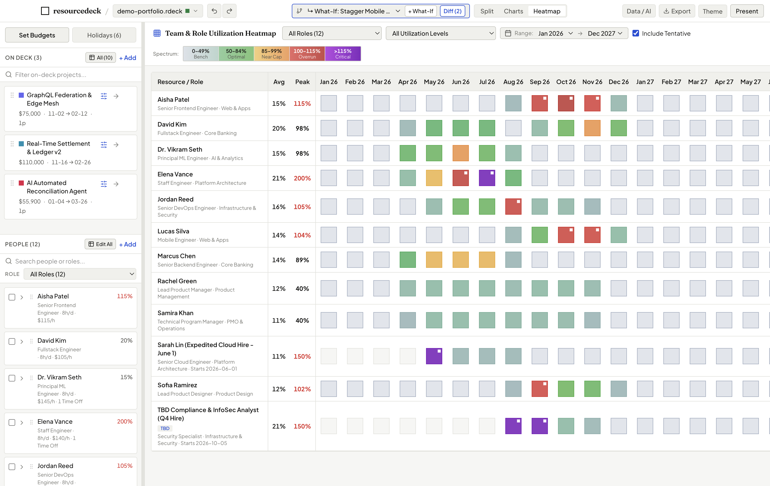This screenshot has height=486, width=770.
Task: Open settings sliders for AI Automated Reconciliation Agent
Action: (104, 184)
